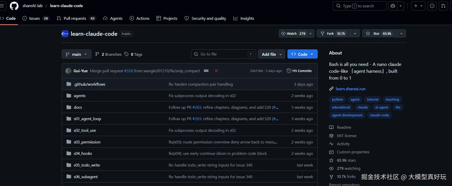Open the hamburger navigation menu
The image size is (452, 186).
tap(2, 6)
